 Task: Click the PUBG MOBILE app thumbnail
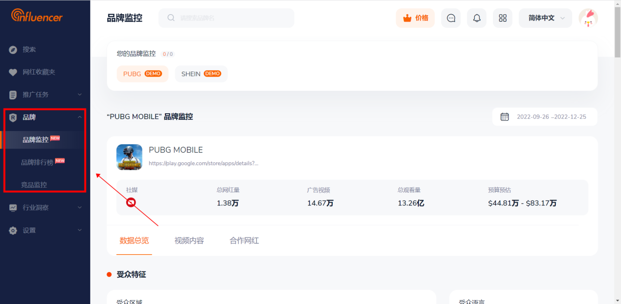[x=129, y=157]
